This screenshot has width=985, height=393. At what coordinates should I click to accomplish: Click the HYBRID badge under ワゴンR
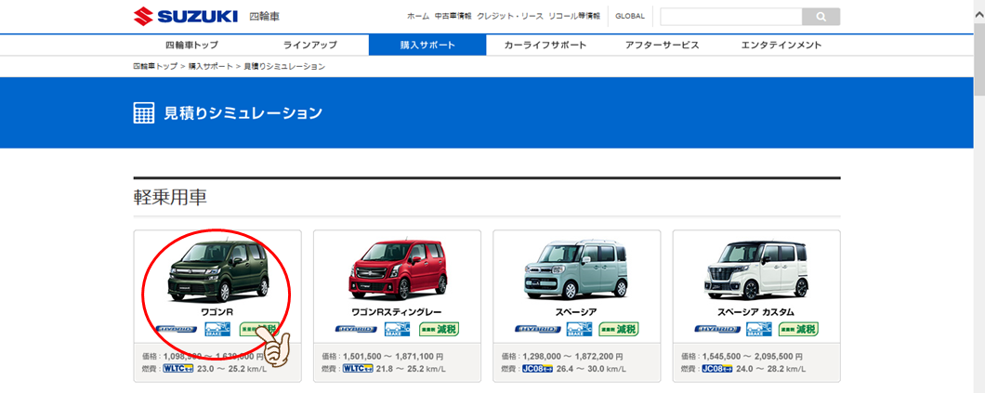pos(177,329)
